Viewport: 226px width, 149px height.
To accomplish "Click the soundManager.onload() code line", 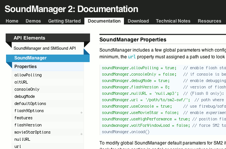I will [125, 132].
